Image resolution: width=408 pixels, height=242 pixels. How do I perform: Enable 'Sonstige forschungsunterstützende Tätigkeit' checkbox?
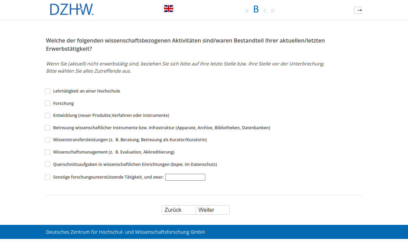48,177
